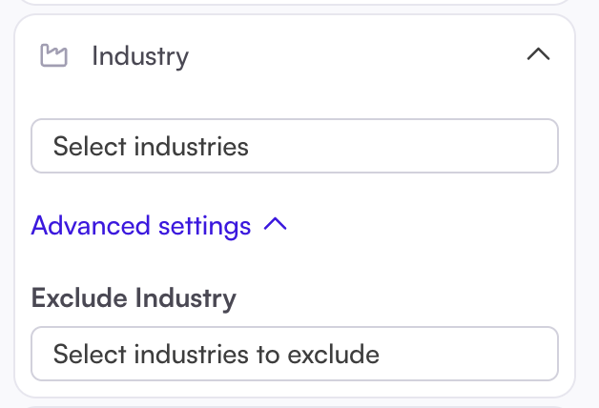Click the Exclude Industry label

coord(134,298)
